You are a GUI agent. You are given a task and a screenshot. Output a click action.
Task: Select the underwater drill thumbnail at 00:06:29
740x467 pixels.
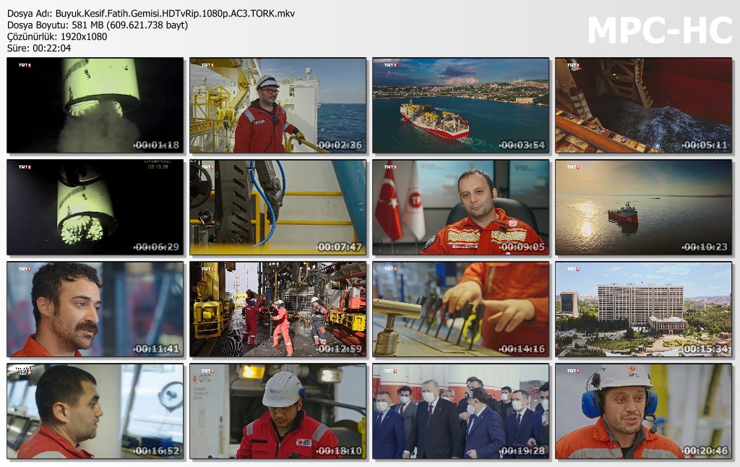[x=95, y=207]
